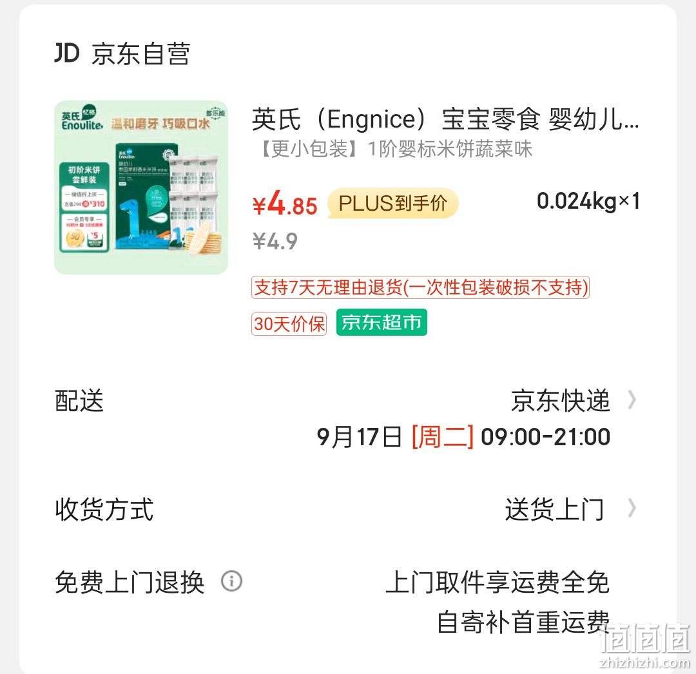
Task: Choose the 9月17日 周二 delivery time slot
Action: (463, 437)
